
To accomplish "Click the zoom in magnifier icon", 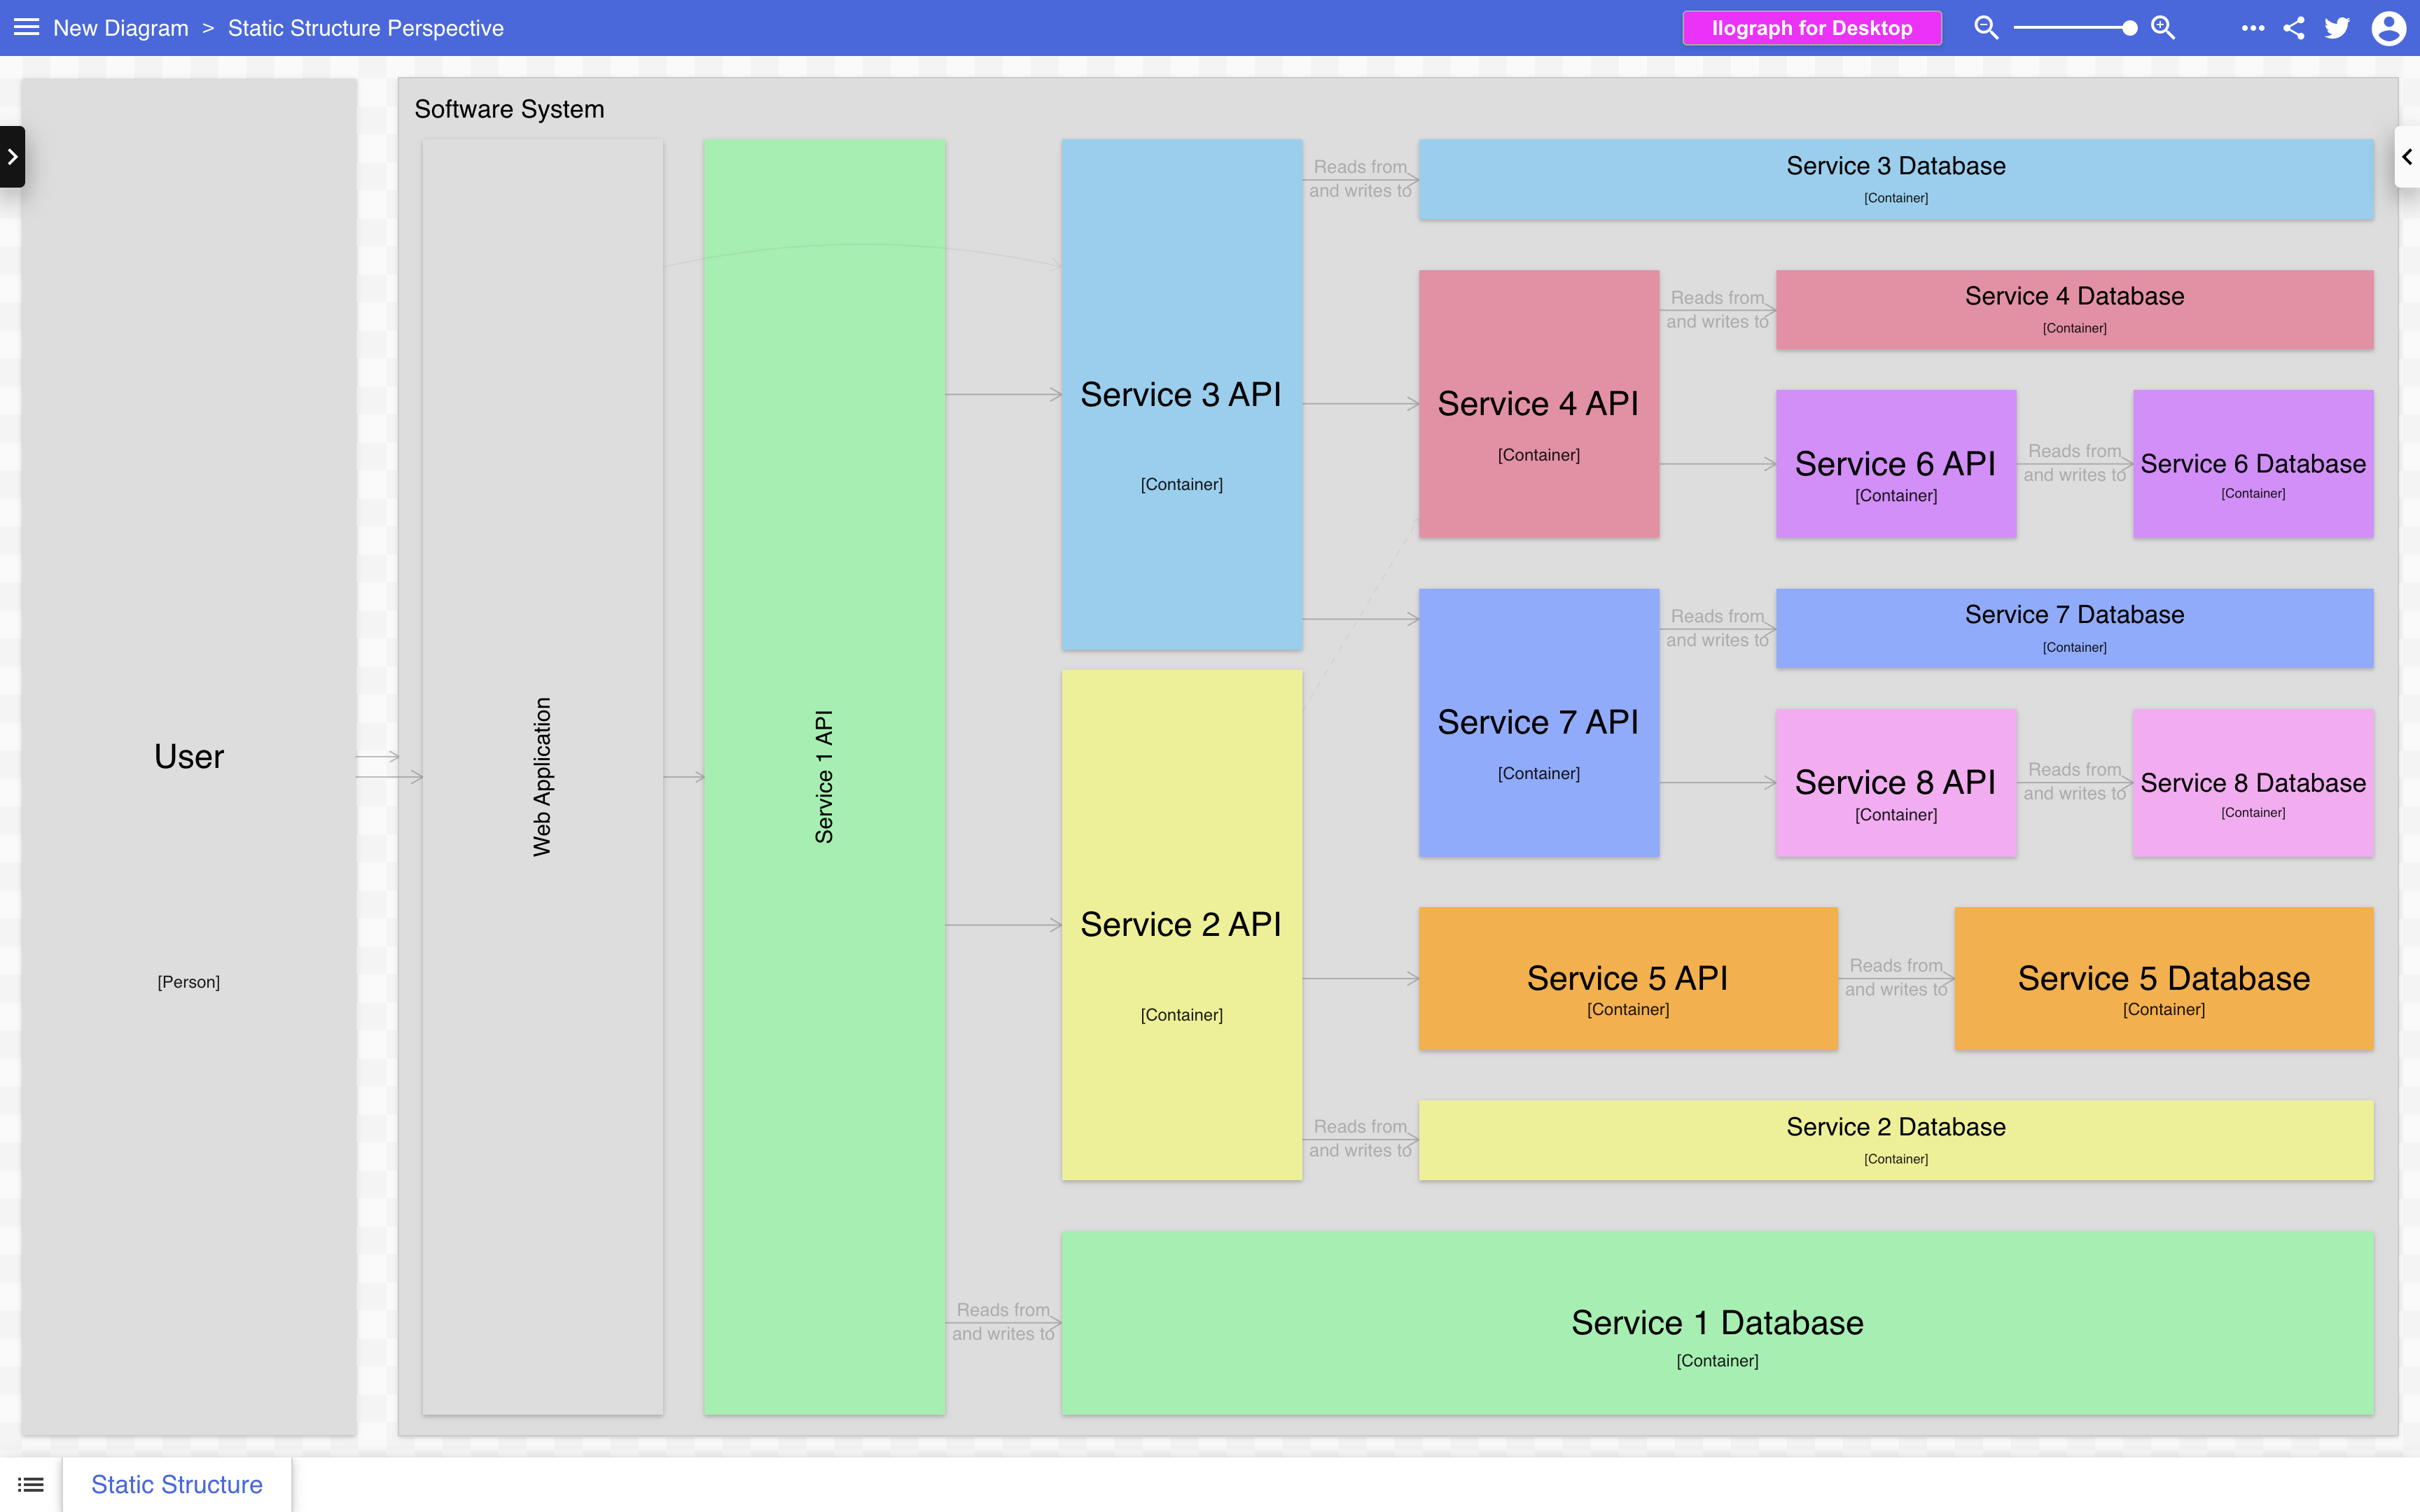I will click(2162, 27).
